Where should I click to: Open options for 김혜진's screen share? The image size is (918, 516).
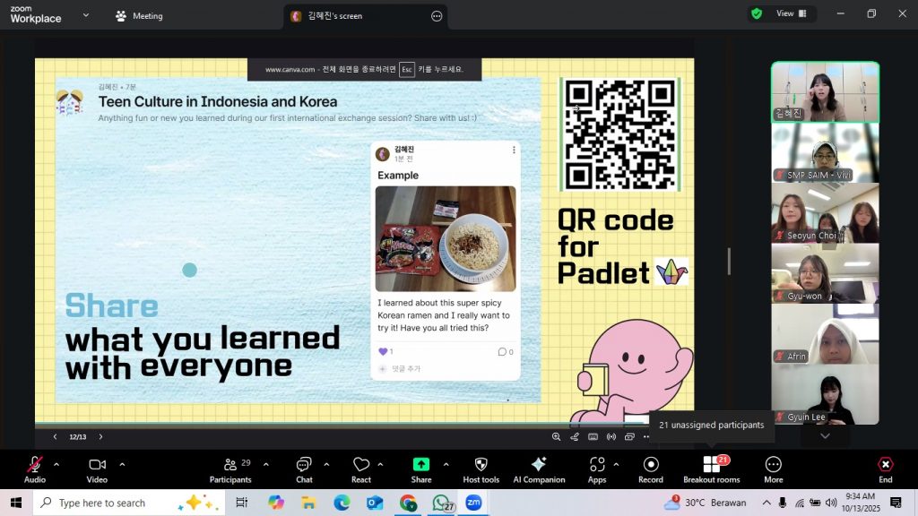pos(437,16)
